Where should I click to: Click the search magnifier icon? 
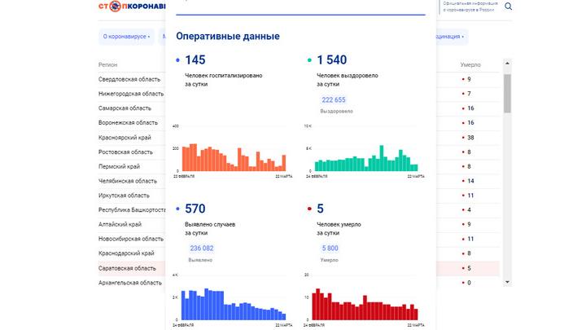pyautogui.click(x=509, y=7)
